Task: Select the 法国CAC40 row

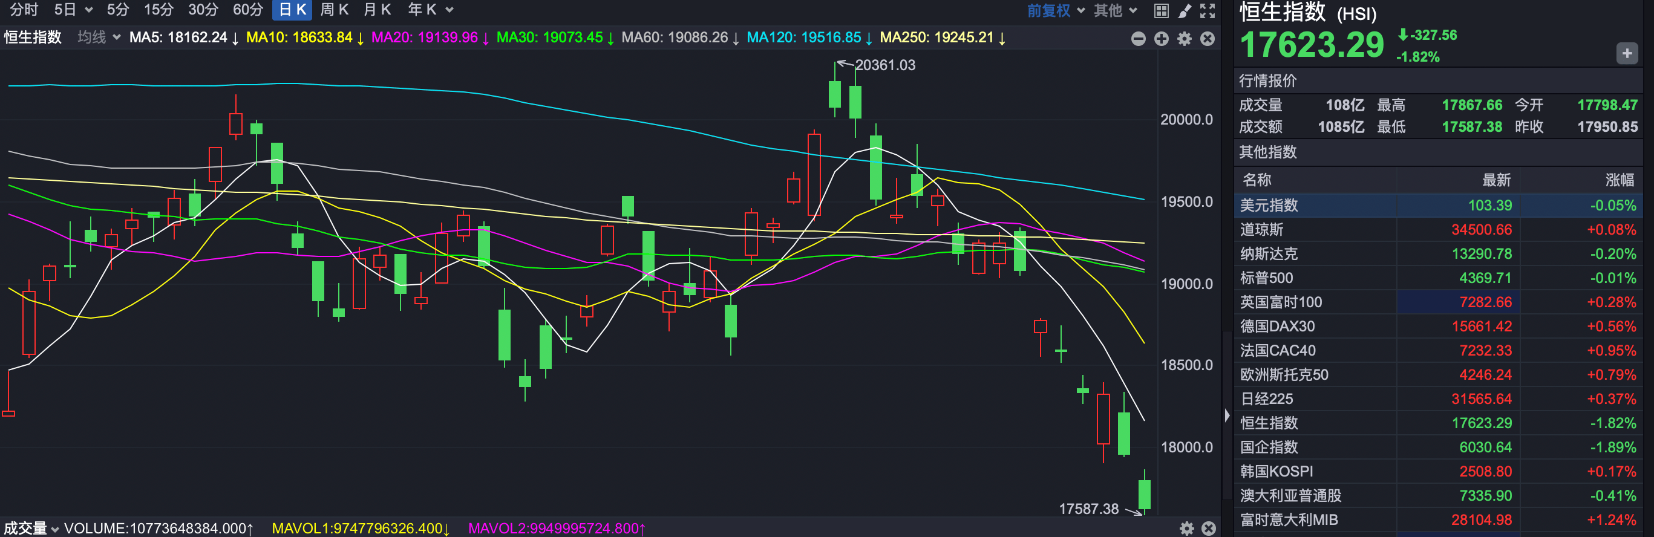Action: pos(1438,350)
